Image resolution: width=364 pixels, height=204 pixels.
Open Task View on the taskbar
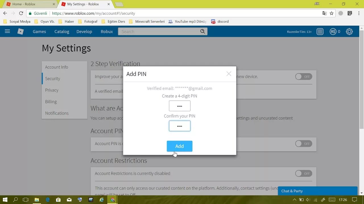(x=26, y=200)
